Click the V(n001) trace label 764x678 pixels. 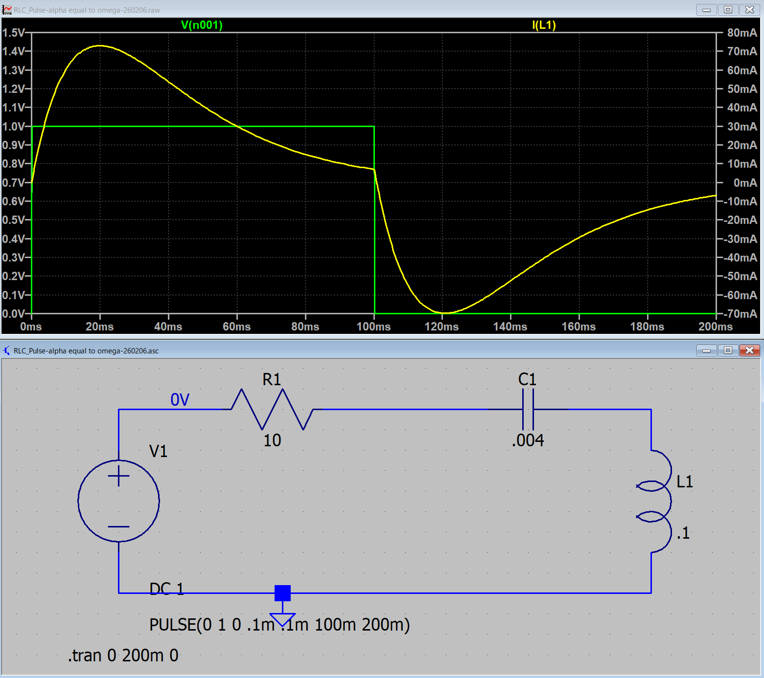202,25
